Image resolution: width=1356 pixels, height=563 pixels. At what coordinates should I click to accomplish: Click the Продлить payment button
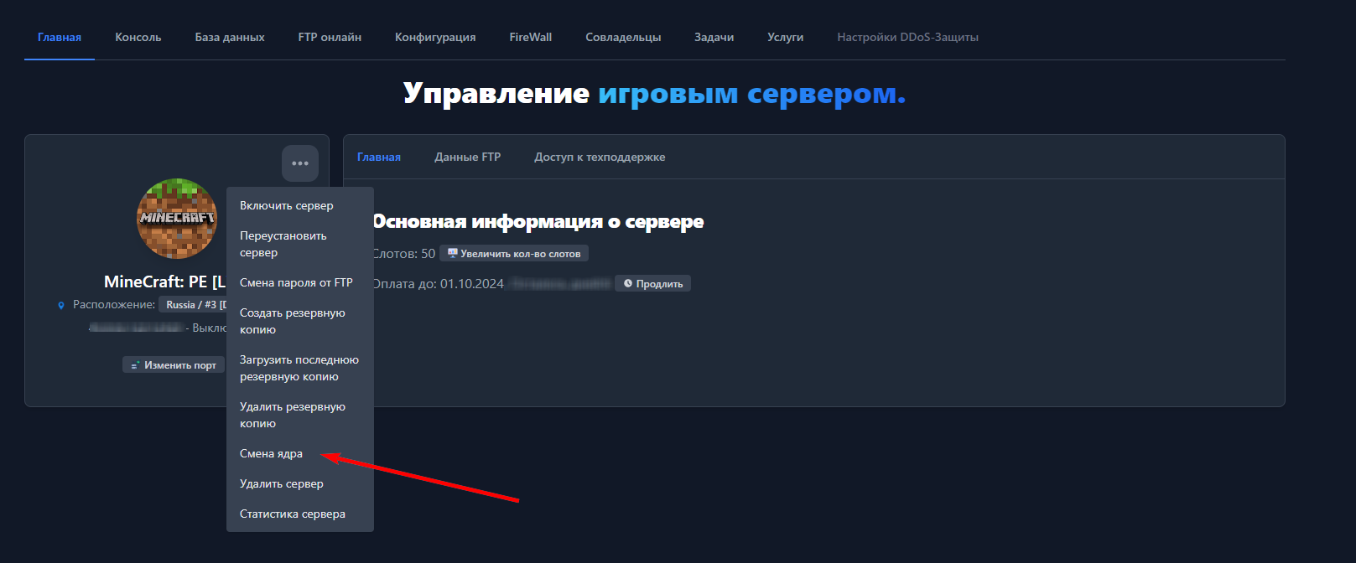point(652,284)
